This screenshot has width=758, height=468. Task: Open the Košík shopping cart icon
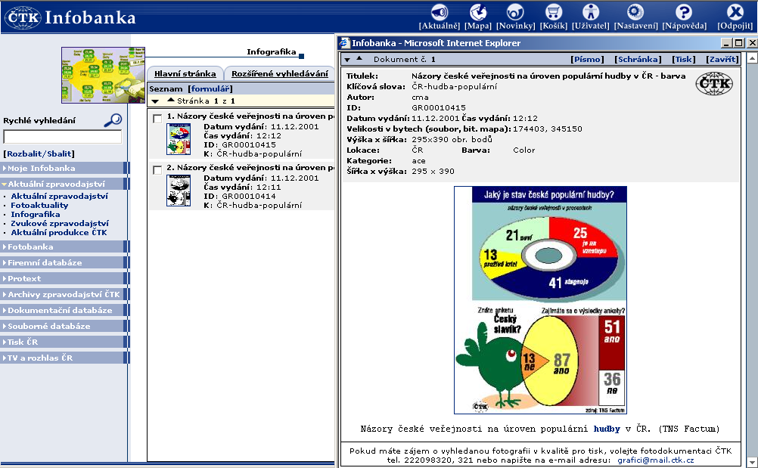coord(554,12)
